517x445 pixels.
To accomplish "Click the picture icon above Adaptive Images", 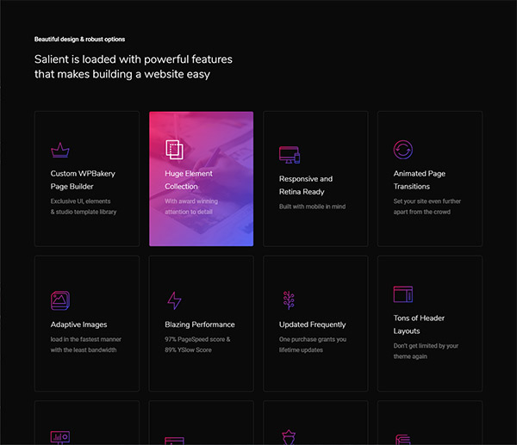I will (x=59, y=300).
